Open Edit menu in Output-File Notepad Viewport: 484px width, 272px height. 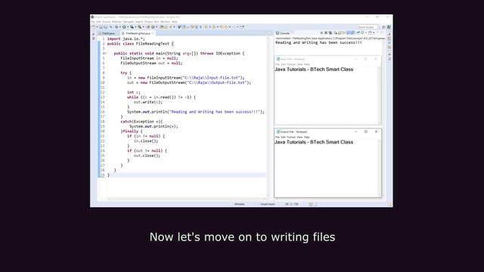click(x=283, y=137)
